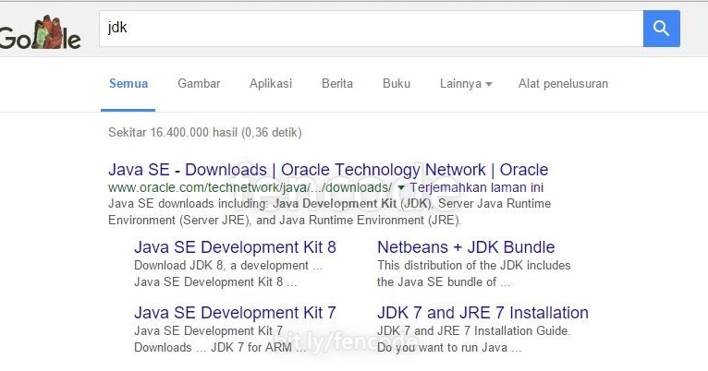Click the snippet 'Download JDK 8, a development'
708x371 pixels.
(228, 266)
